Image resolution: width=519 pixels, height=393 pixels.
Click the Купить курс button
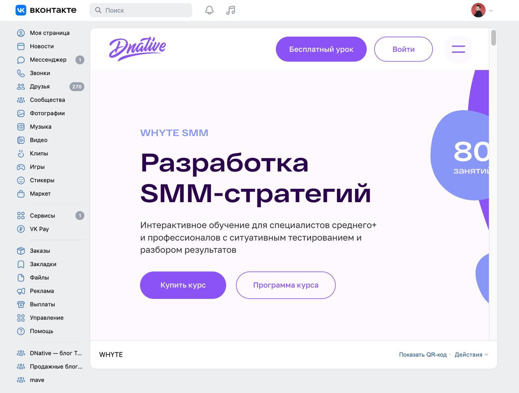[183, 285]
